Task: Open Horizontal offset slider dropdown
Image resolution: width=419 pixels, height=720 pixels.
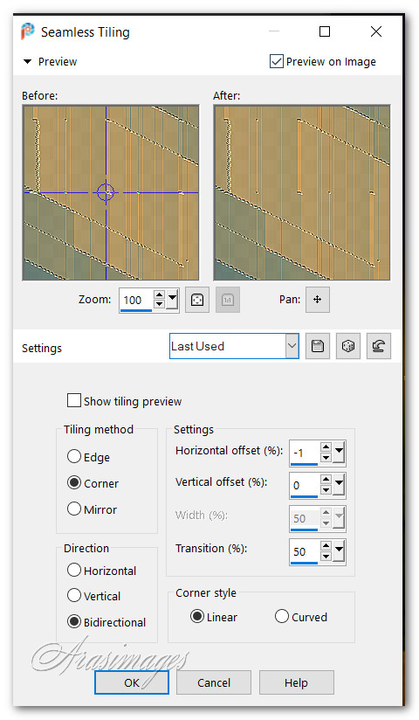Action: point(340,453)
